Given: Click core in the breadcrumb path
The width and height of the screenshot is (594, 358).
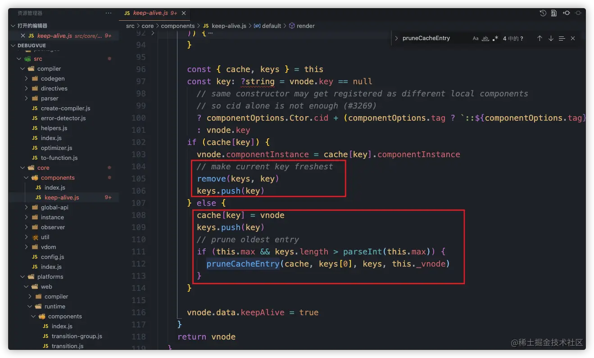Looking at the screenshot, I should click(x=148, y=26).
